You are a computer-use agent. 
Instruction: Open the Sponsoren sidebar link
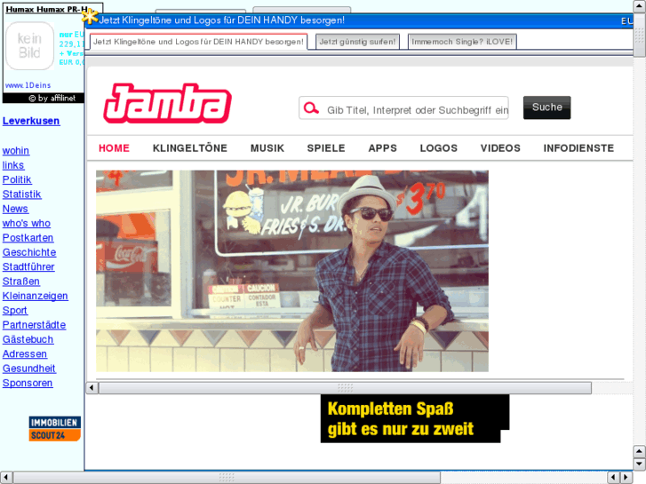coord(28,383)
